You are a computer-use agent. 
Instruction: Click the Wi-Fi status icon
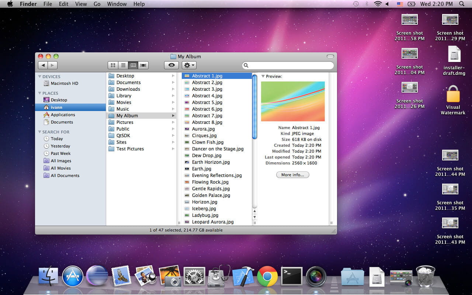click(378, 4)
